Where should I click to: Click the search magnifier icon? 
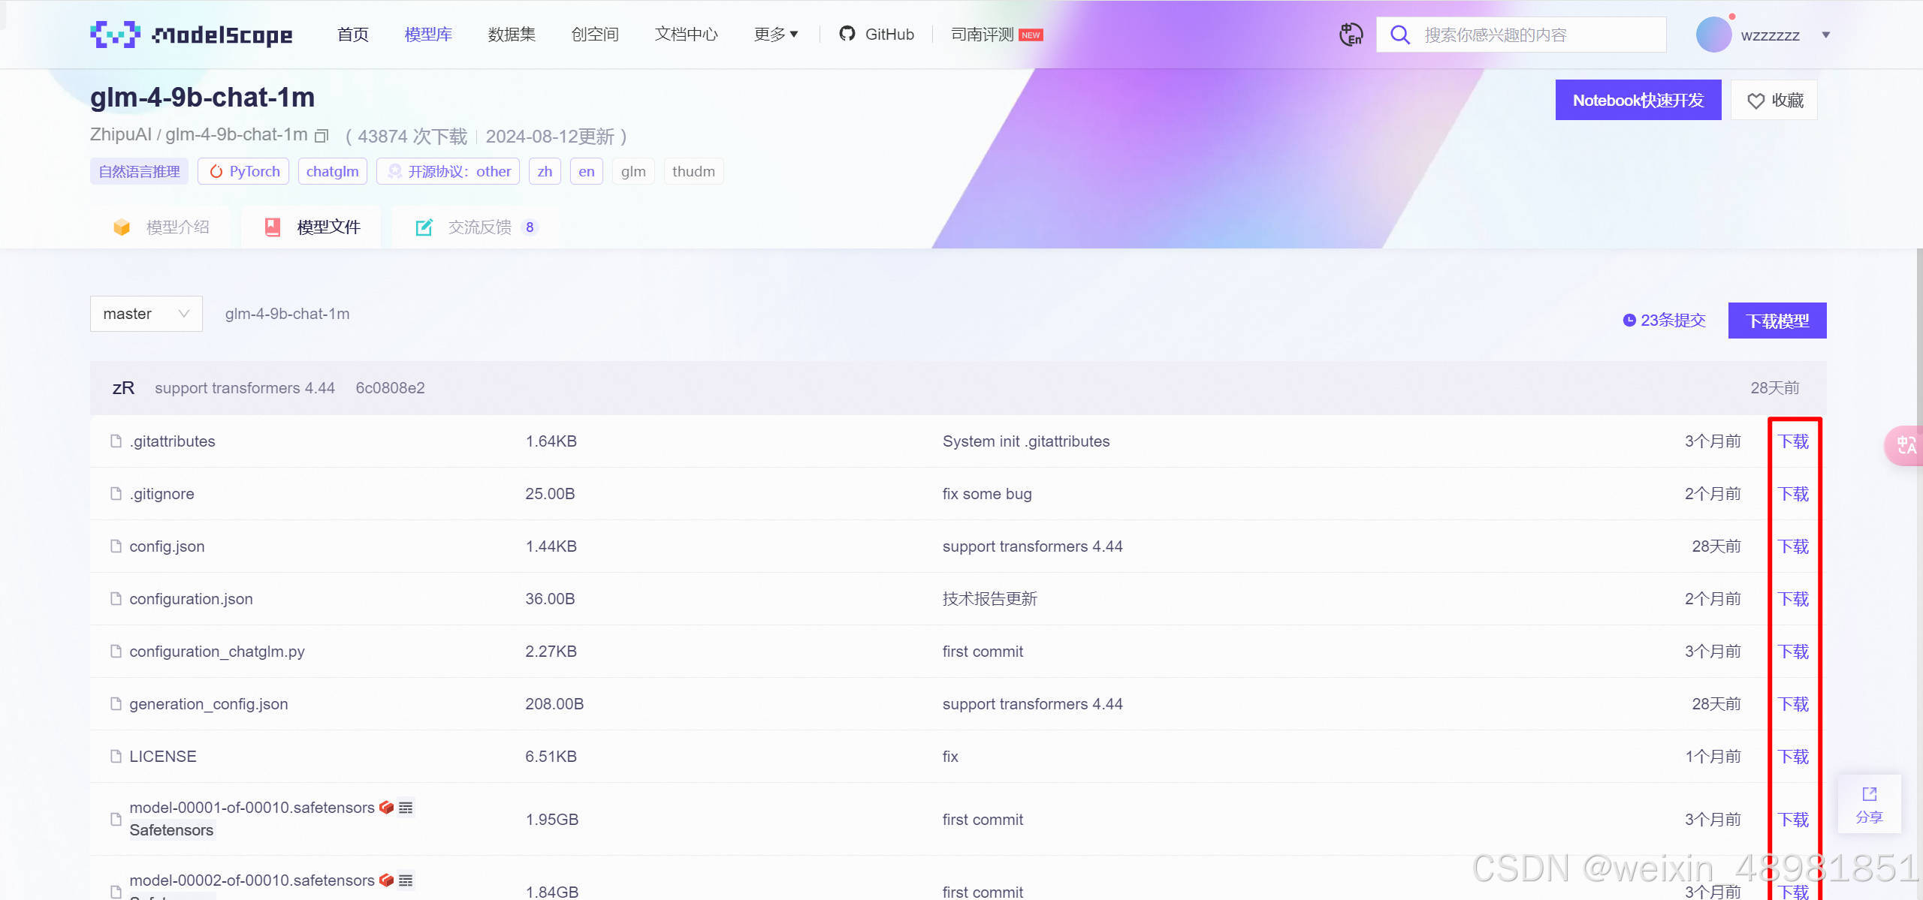coord(1399,35)
